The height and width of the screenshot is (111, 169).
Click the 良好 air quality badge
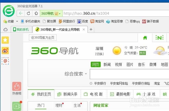pyautogui.click(x=143, y=53)
